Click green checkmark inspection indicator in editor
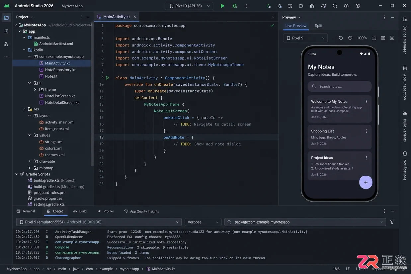Viewport: 411px width, 274px height. pos(272,26)
